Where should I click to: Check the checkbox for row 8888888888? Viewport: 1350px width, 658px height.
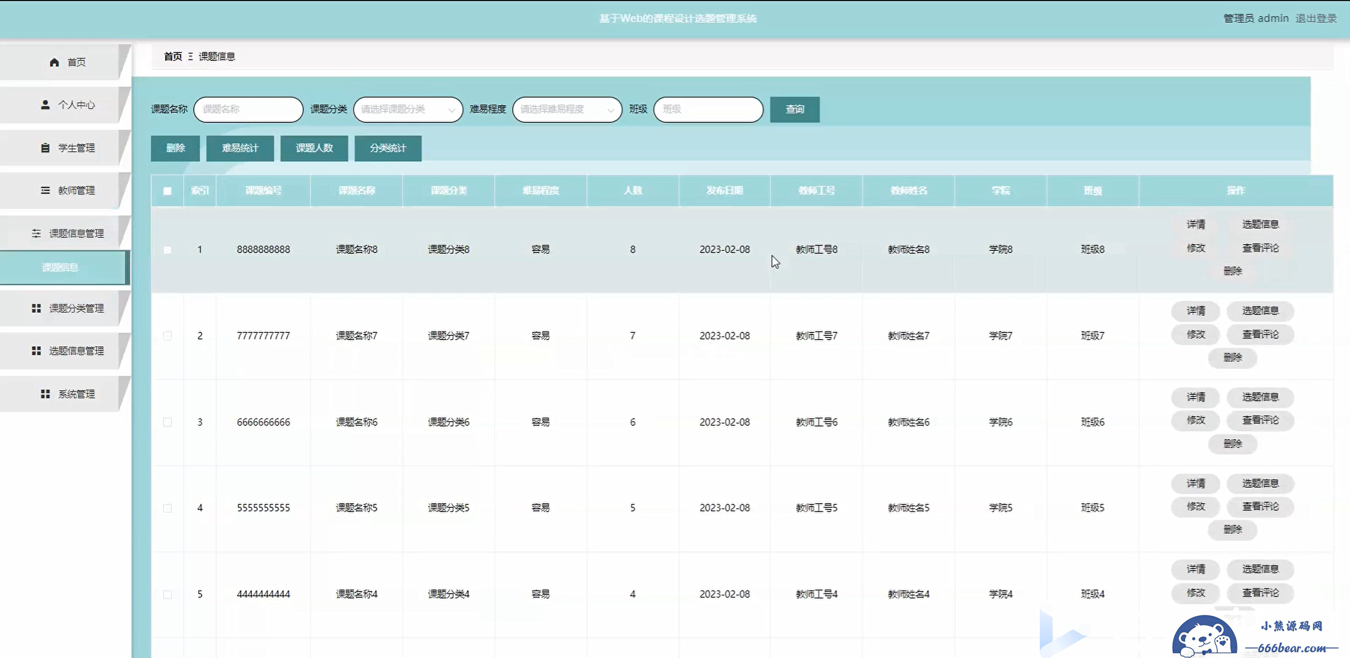point(167,250)
